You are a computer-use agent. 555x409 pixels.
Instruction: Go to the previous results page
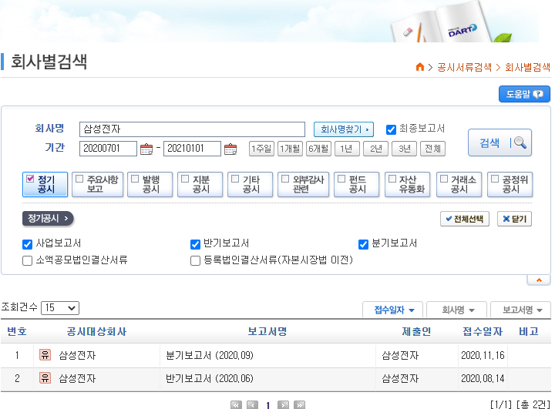(252, 404)
